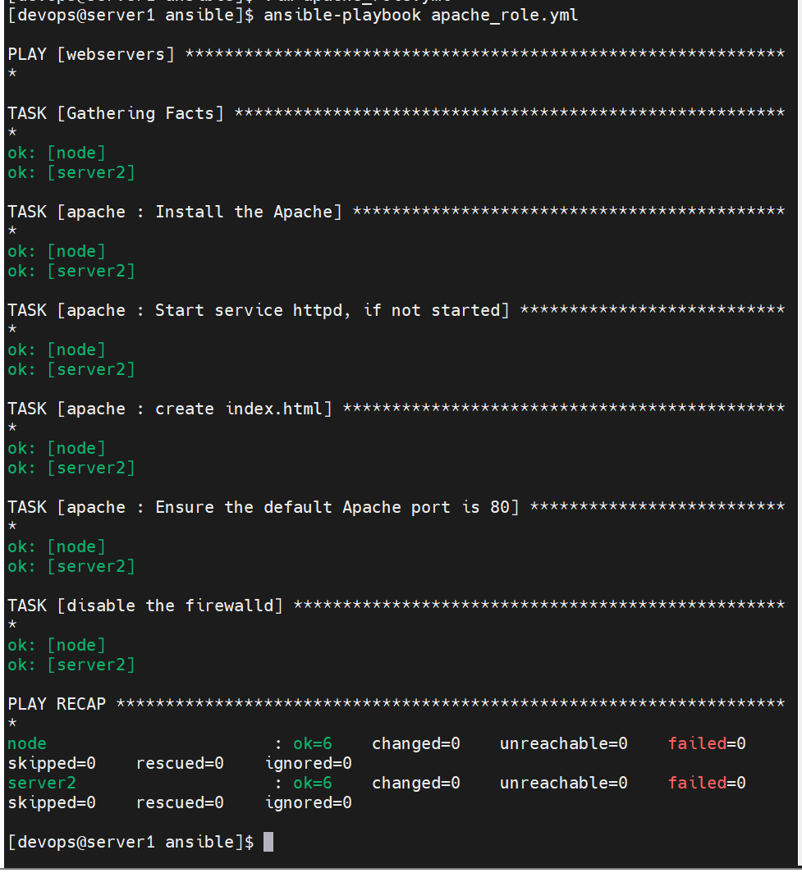Click the ansible-playbook apache_role.yml command text
This screenshot has height=873, width=802.
pos(420,15)
